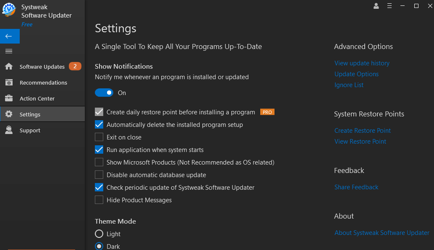Disable Run application when system starts
This screenshot has width=434, height=250.
tap(99, 149)
